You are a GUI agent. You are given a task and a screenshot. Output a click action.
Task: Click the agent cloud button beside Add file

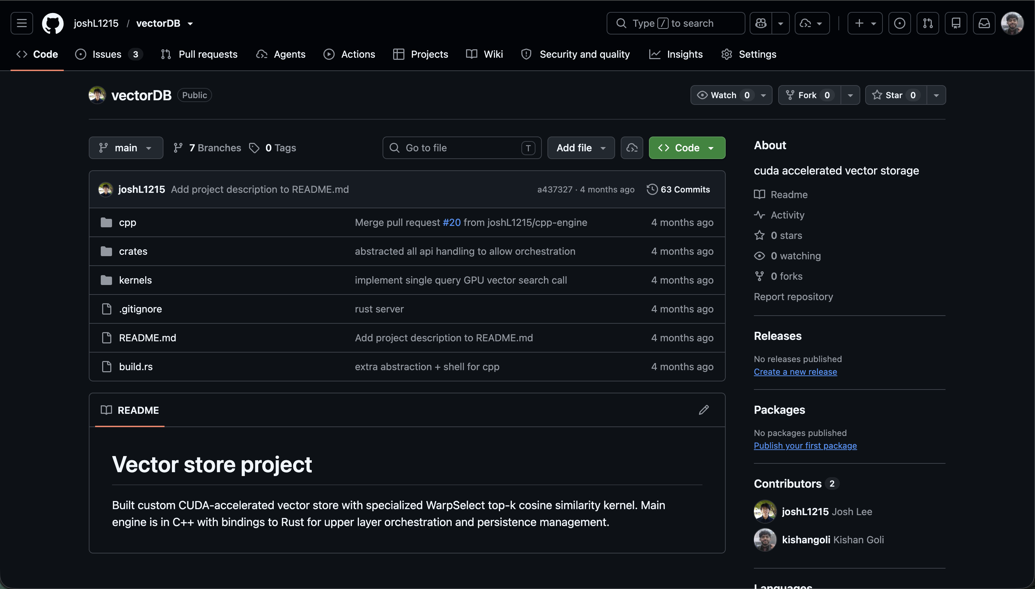(632, 148)
